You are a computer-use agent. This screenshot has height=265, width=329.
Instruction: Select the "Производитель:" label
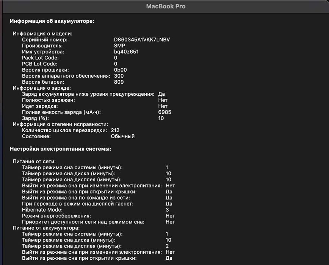[x=42, y=46]
